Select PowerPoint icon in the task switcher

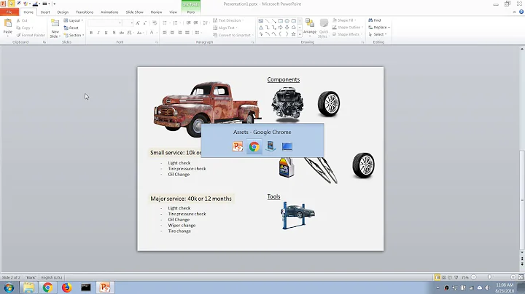[238, 146]
